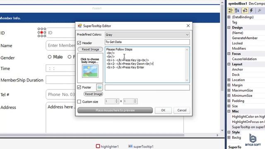The width and height of the screenshot is (265, 149).
Task: Toggle Footer checkbox
Action: [79, 87]
